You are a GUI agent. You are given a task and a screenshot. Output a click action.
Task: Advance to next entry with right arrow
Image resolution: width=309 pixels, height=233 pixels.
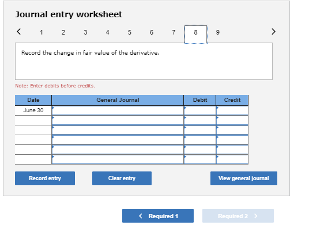tap(273, 32)
